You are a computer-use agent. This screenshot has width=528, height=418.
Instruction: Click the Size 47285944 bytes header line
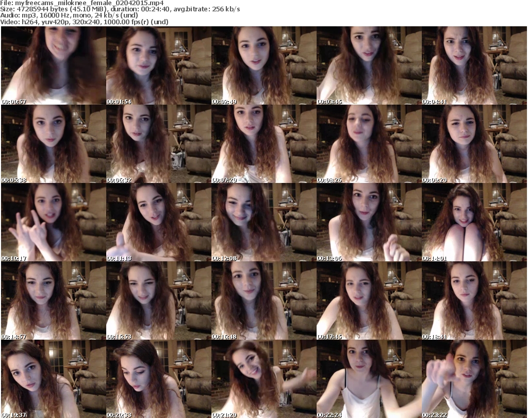120,9
